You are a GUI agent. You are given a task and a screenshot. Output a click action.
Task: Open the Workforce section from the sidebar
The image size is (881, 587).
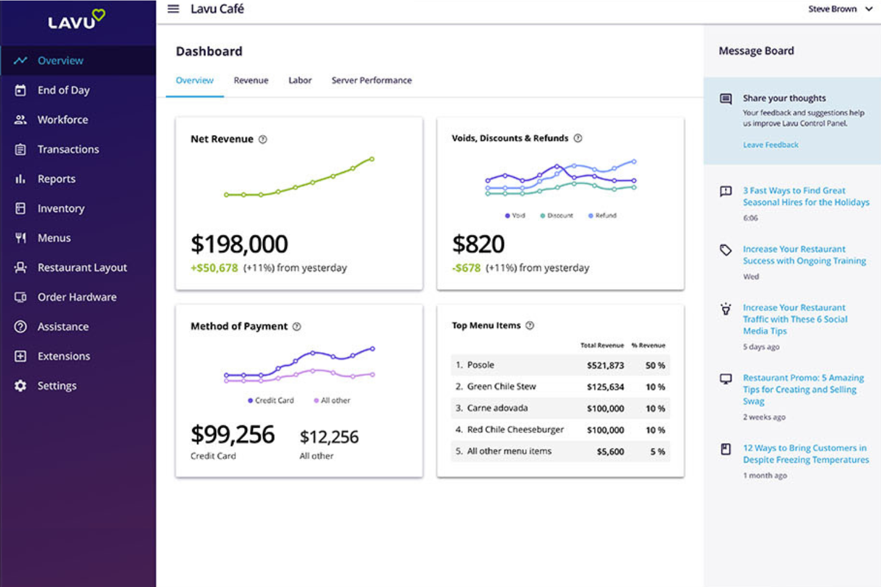[63, 120]
